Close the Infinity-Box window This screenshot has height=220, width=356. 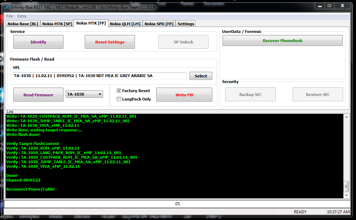pyautogui.click(x=342, y=6)
